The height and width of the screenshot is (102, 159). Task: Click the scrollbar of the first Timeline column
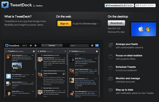(x=35, y=62)
